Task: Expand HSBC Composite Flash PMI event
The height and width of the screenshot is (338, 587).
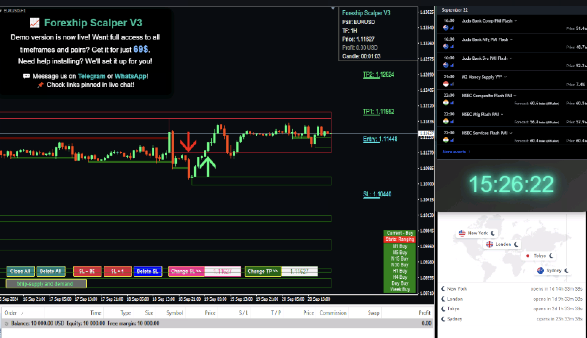Action: [515, 96]
